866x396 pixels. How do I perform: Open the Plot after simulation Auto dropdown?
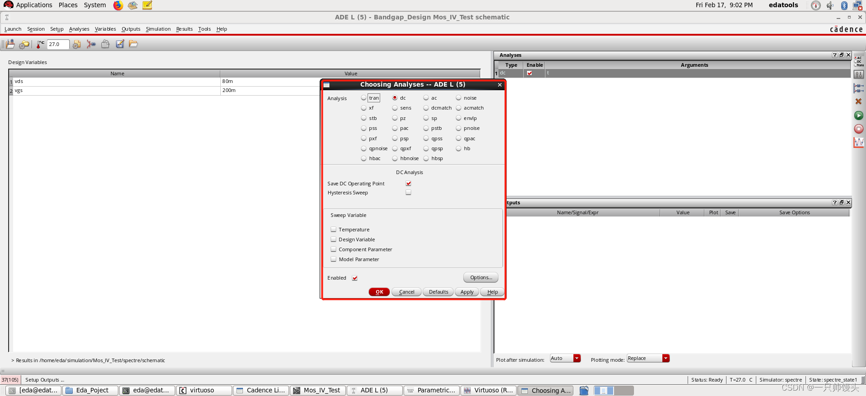[565, 359]
